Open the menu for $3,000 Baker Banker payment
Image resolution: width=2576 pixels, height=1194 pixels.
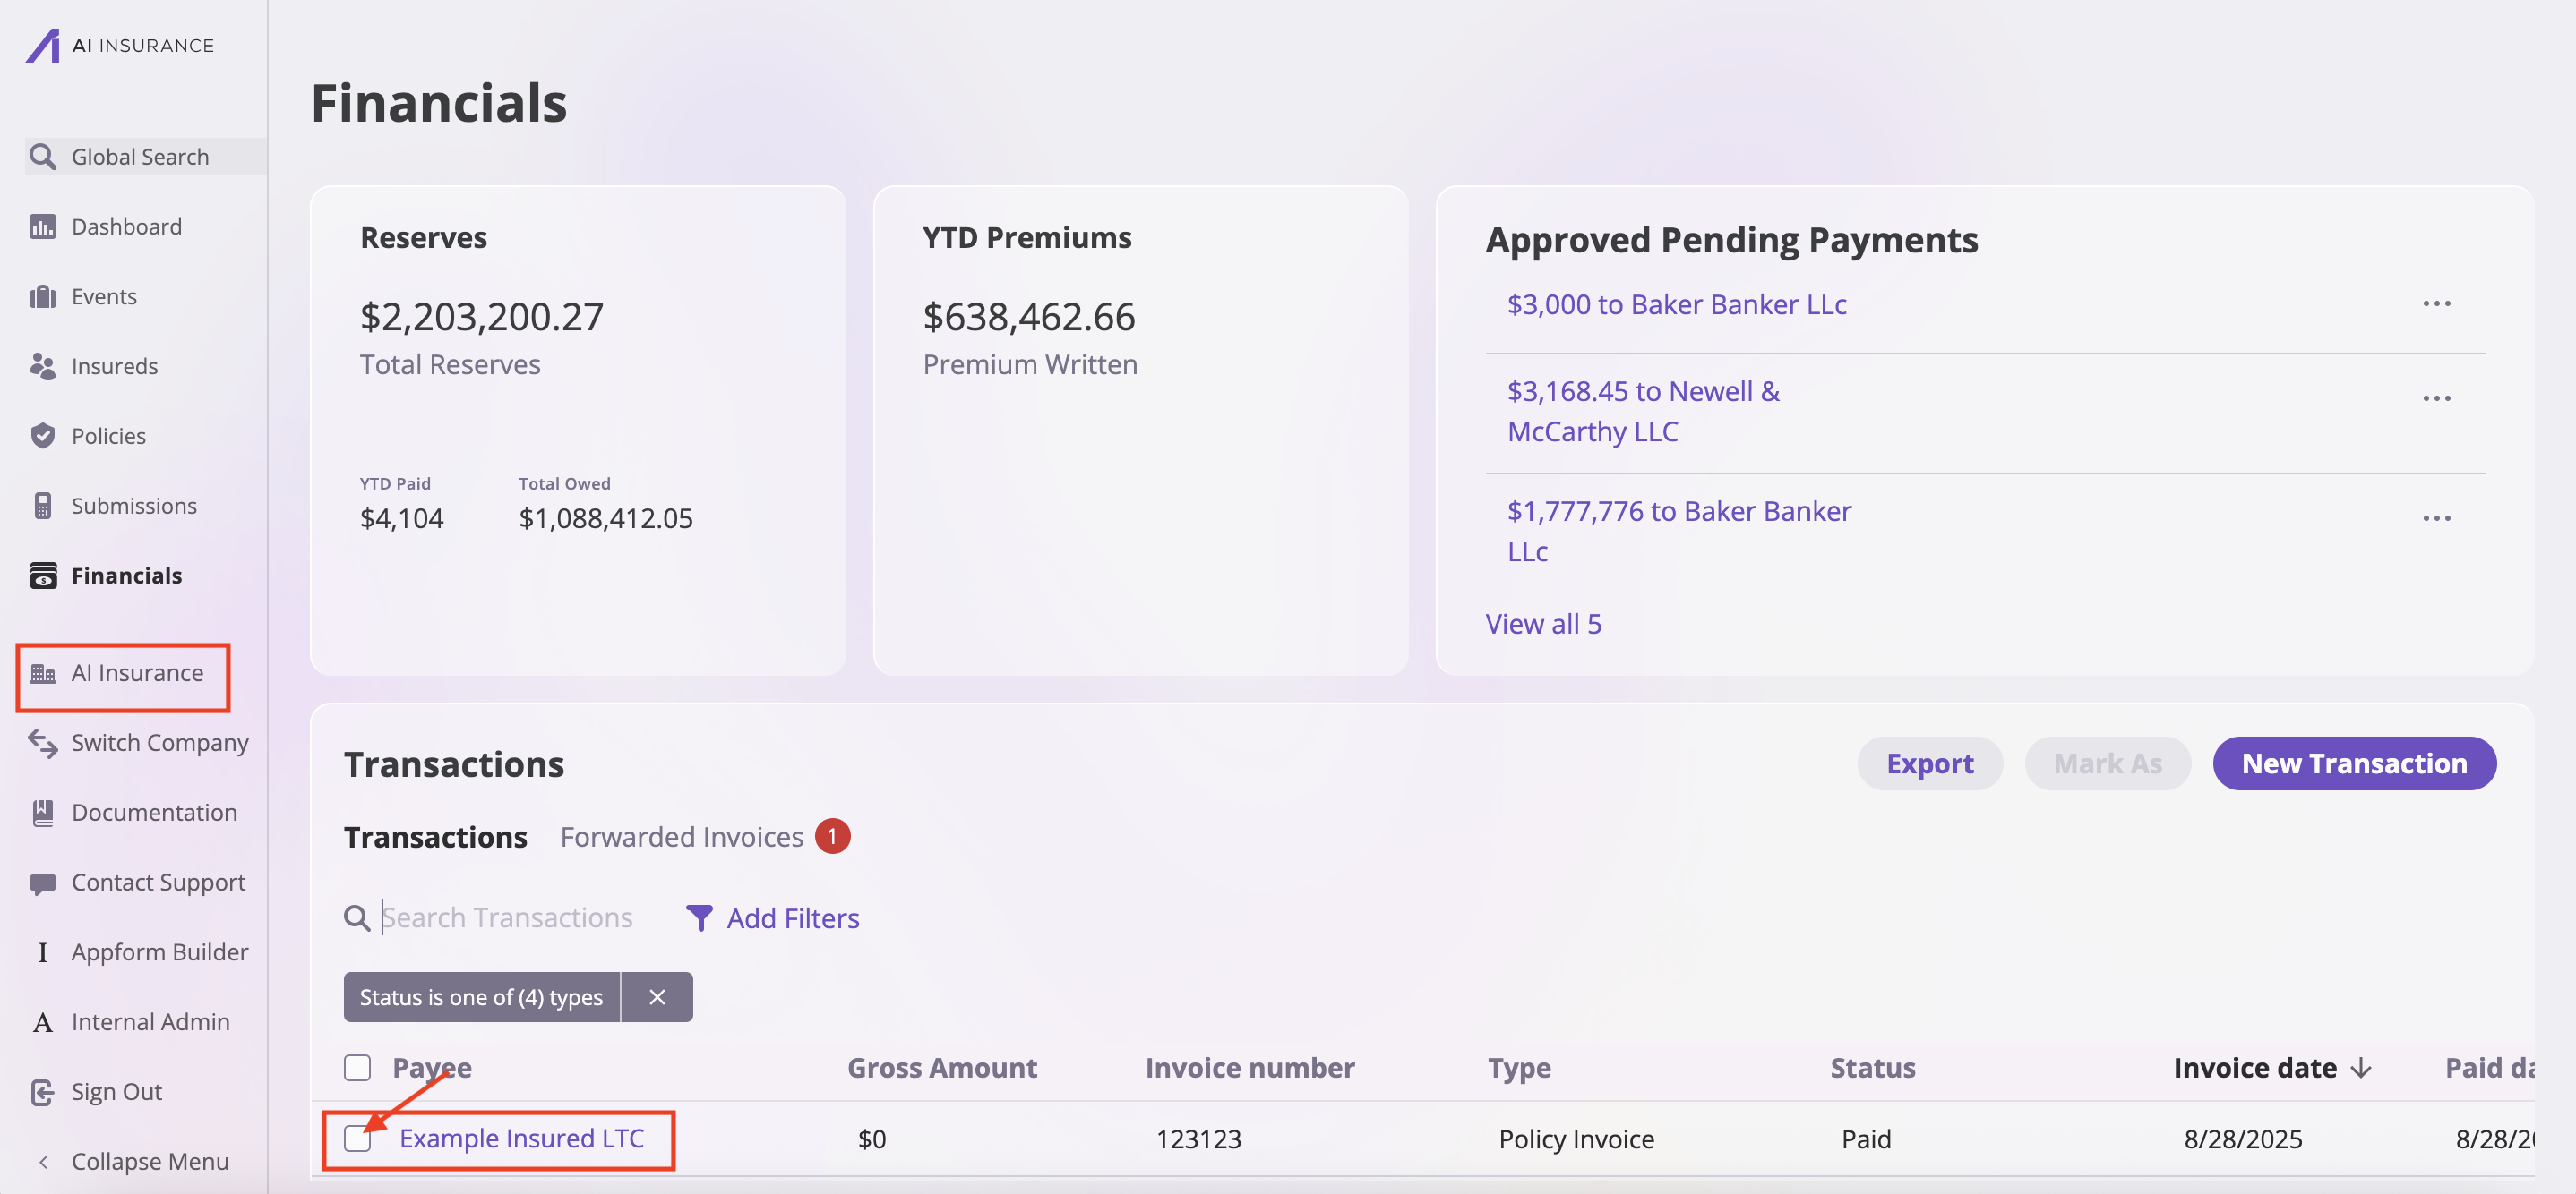point(2438,303)
